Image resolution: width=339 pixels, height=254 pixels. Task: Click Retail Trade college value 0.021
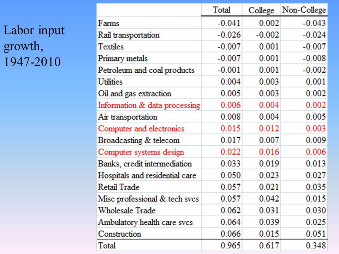coord(269,187)
